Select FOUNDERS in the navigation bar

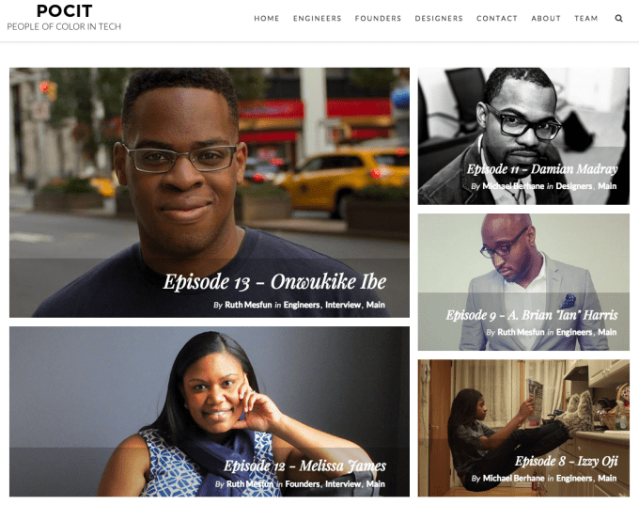click(378, 19)
